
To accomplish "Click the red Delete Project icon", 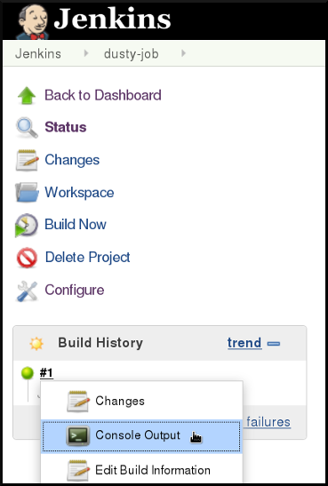I will pos(27,258).
